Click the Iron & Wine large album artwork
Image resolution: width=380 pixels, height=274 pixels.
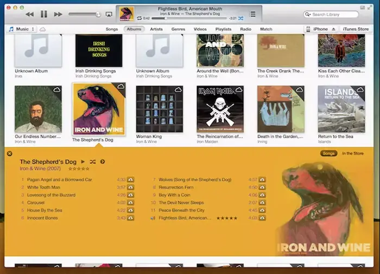pyautogui.click(x=324, y=208)
